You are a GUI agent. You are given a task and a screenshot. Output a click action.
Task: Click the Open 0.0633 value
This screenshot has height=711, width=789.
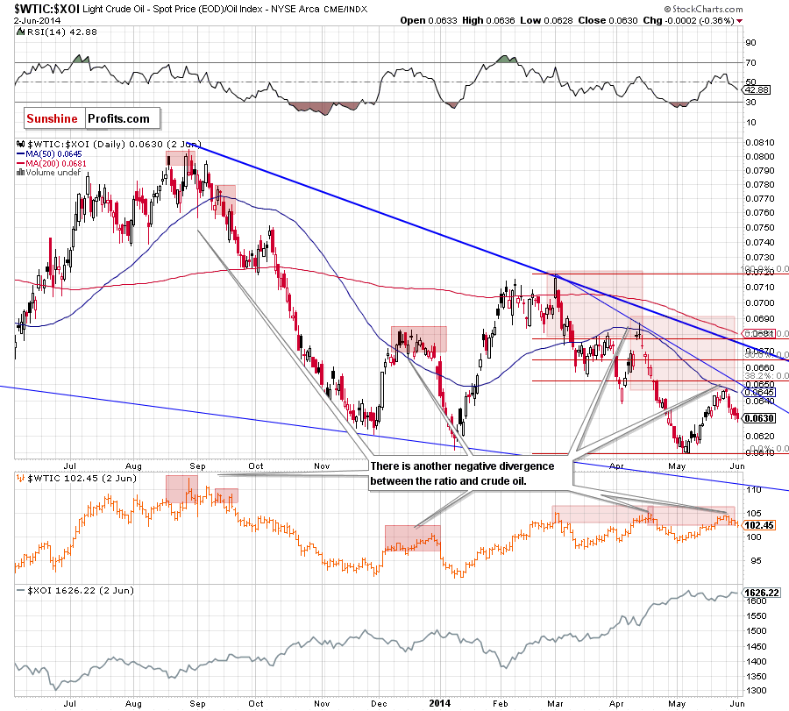pyautogui.click(x=429, y=21)
